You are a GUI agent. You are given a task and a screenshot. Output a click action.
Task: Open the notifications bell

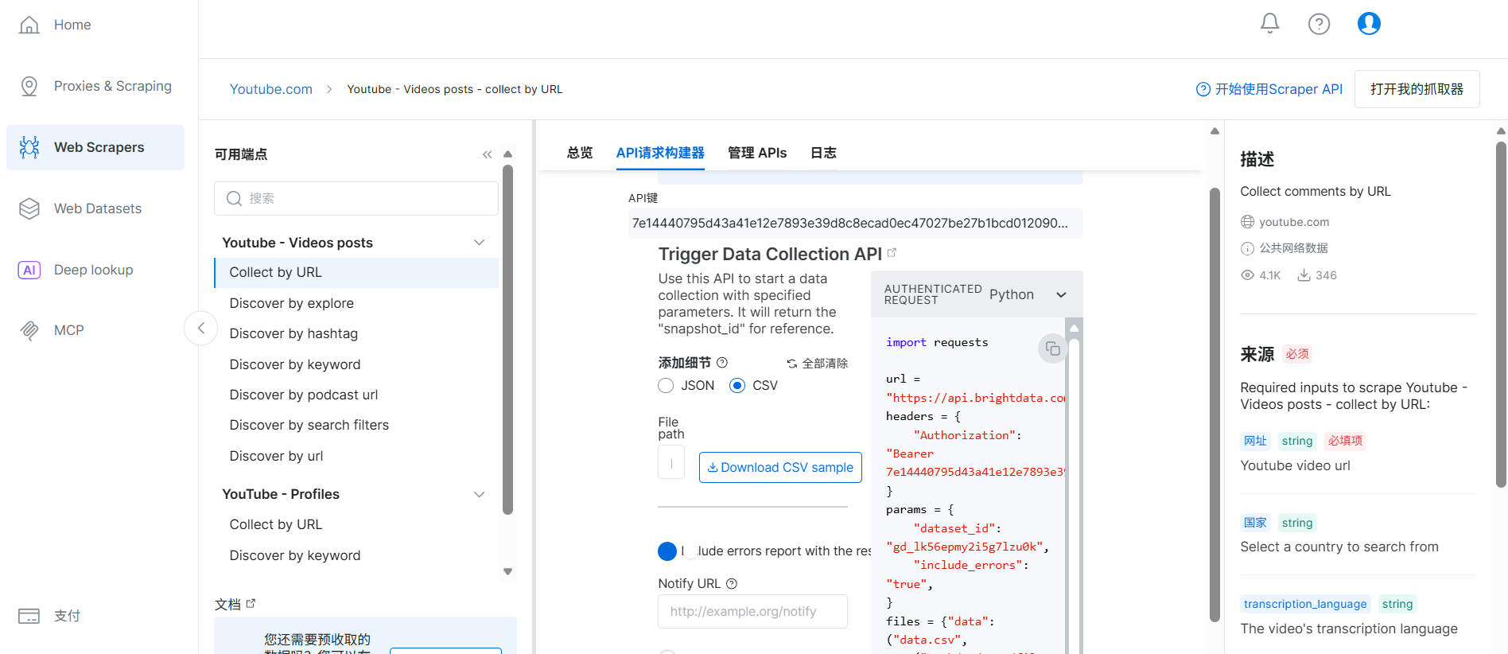tap(1269, 24)
